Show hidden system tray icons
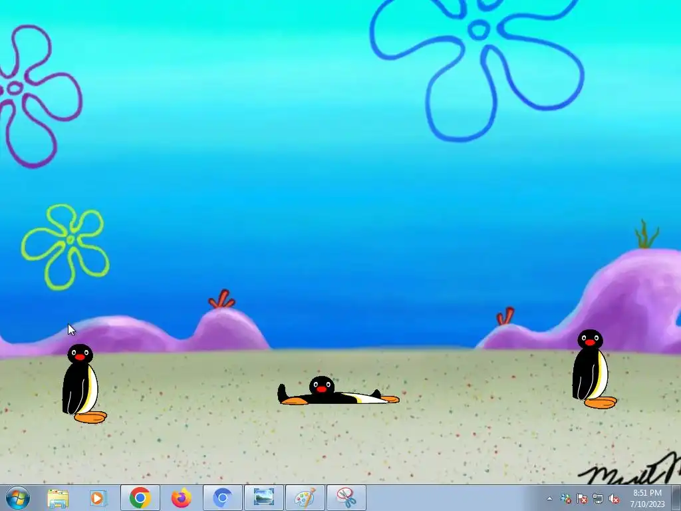 (549, 498)
